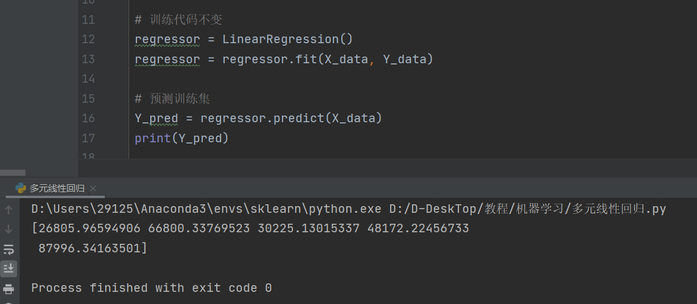Click the print console output icon

point(9,288)
